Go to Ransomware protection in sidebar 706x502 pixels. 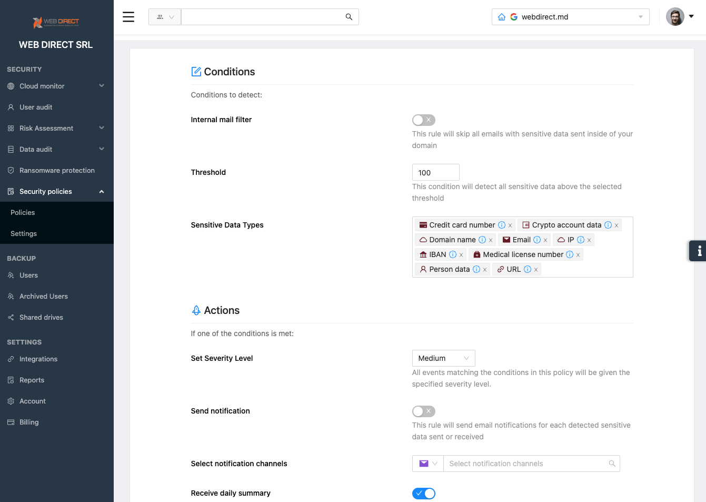pyautogui.click(x=57, y=171)
